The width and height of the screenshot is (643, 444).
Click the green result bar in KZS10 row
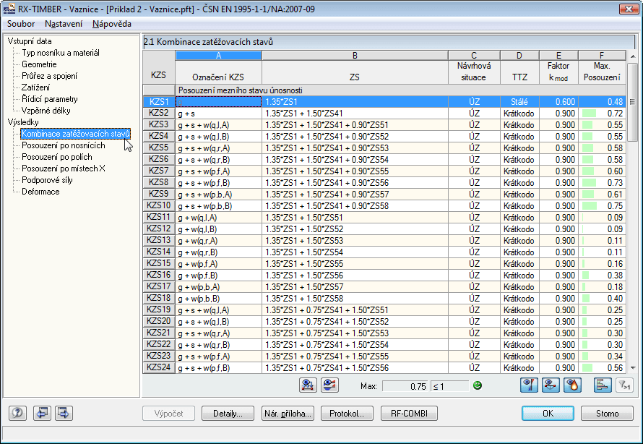click(590, 205)
